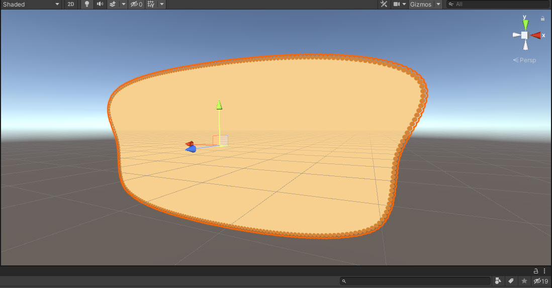
Task: Open the Shaded draw mode dropdown
Action: click(31, 4)
